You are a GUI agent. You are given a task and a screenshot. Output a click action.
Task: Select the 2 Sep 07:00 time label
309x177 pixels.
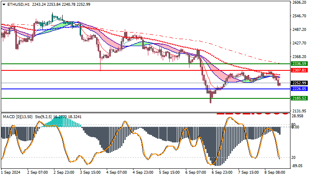pos(37,172)
